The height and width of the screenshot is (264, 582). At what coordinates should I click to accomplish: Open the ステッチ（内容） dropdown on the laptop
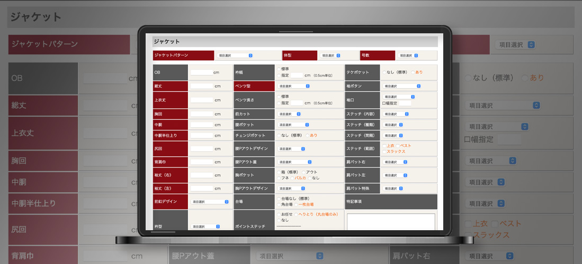pyautogui.click(x=395, y=114)
